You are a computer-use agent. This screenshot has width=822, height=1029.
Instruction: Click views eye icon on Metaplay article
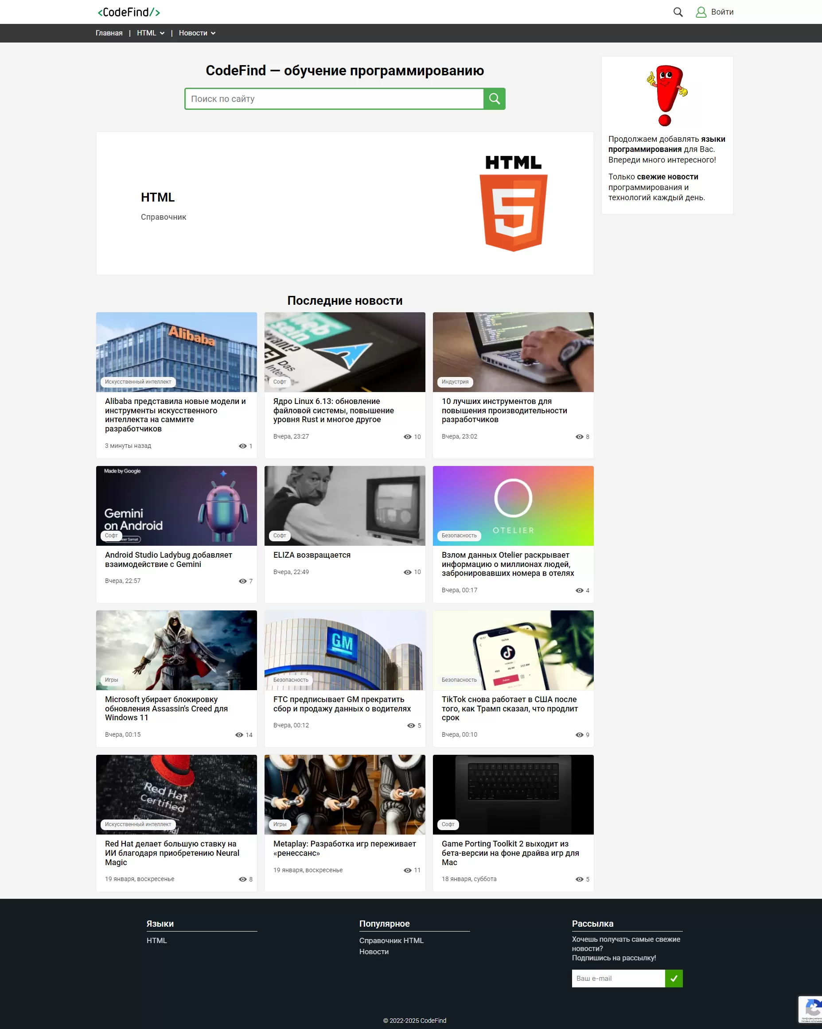click(x=407, y=870)
